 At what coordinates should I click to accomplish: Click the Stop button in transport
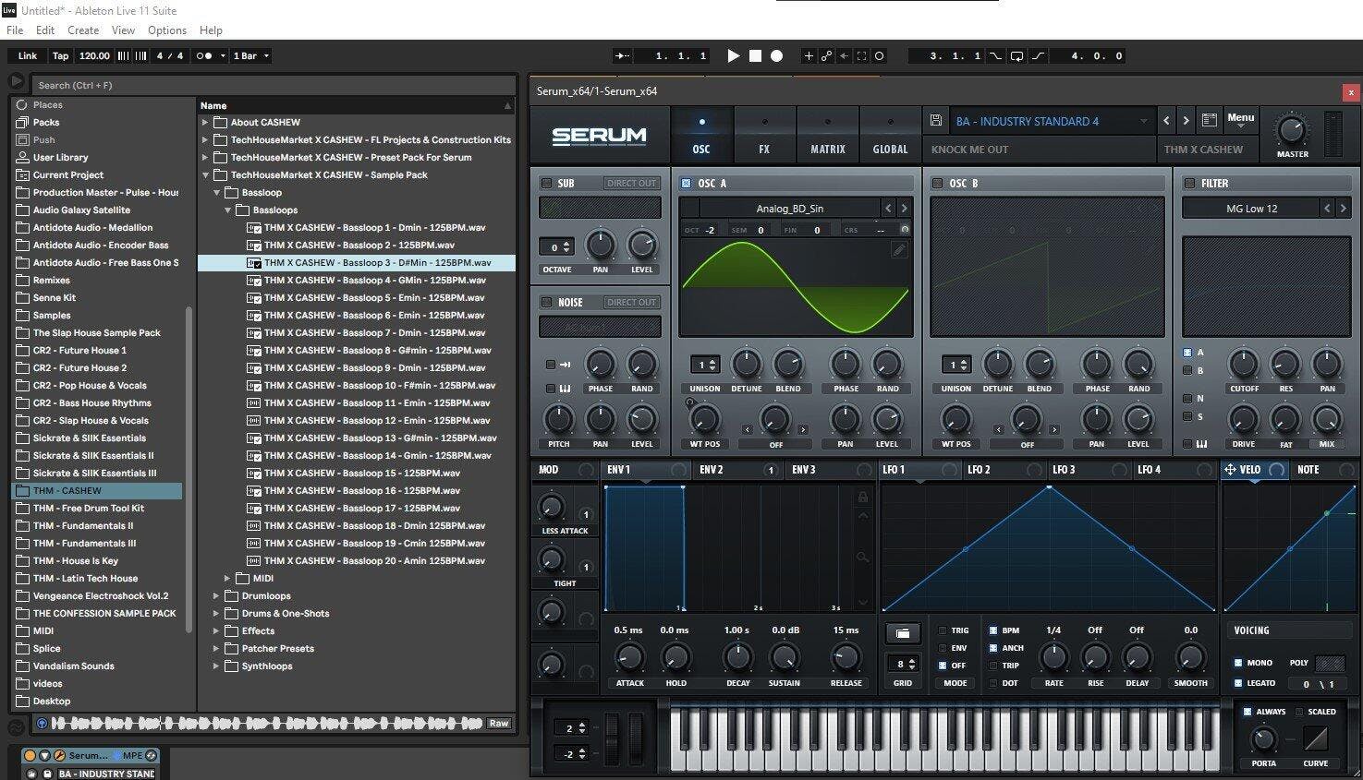point(755,55)
